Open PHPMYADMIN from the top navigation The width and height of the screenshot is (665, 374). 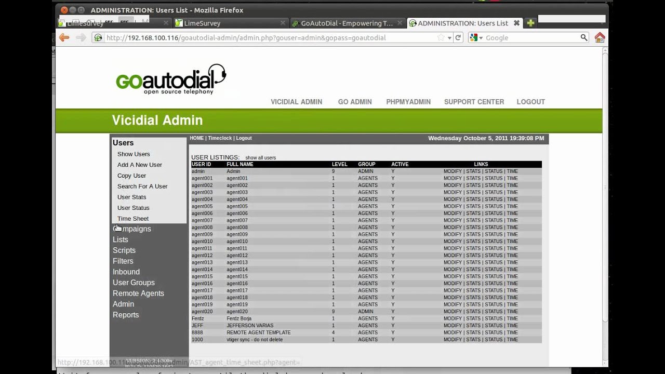coord(408,102)
